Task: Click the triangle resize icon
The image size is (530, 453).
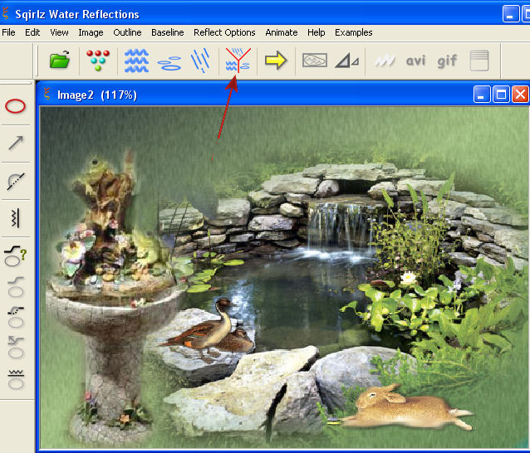Action: pyautogui.click(x=347, y=61)
